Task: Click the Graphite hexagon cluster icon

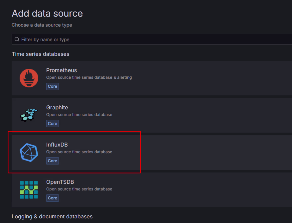Action: [x=29, y=115]
